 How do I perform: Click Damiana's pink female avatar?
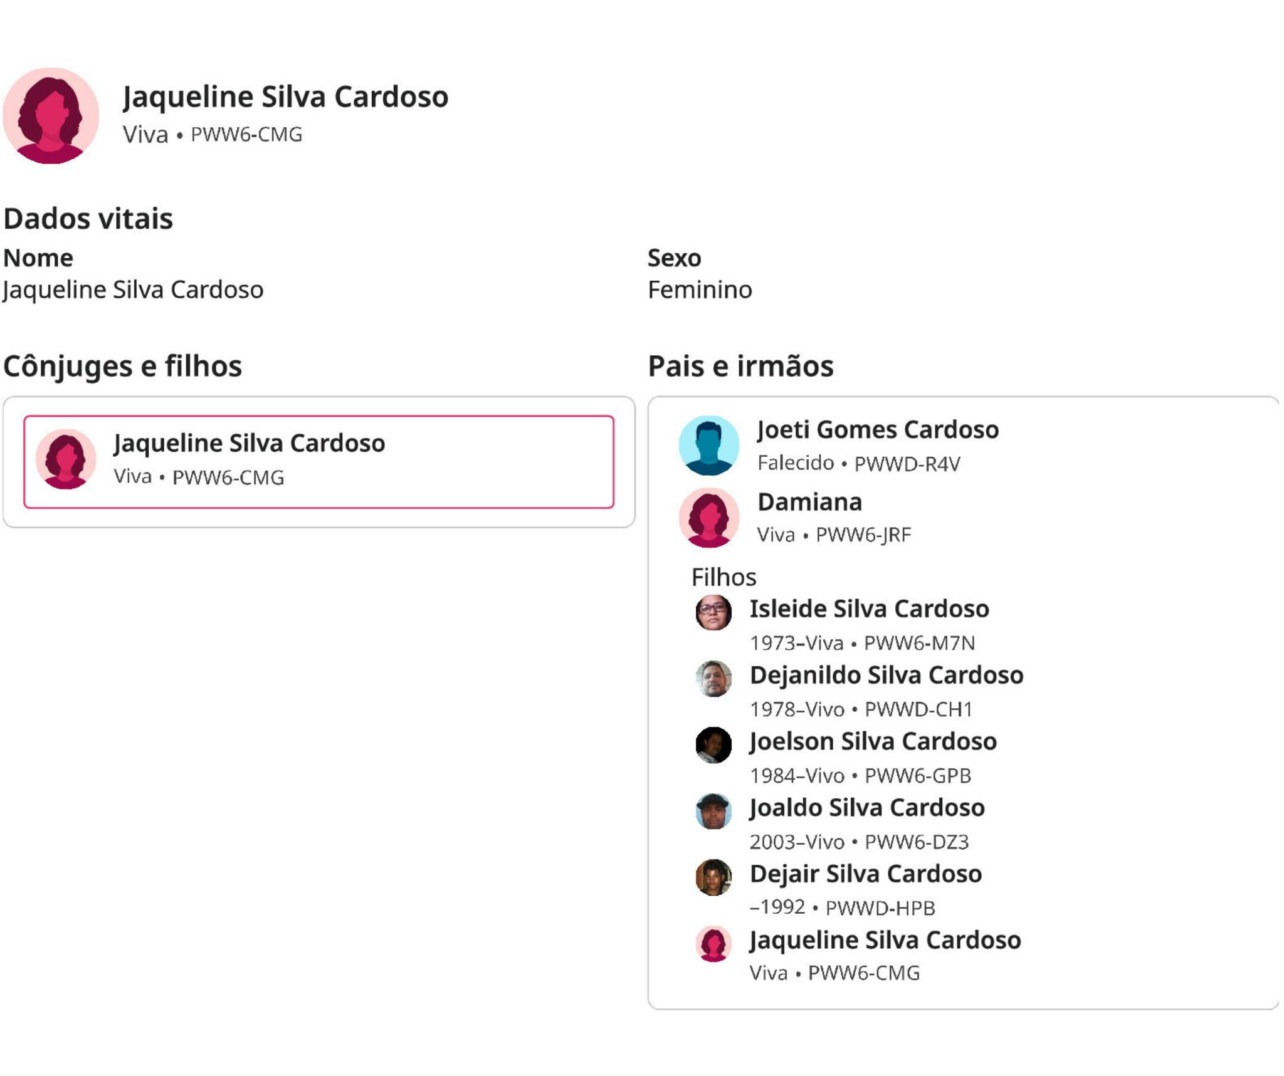click(x=708, y=518)
